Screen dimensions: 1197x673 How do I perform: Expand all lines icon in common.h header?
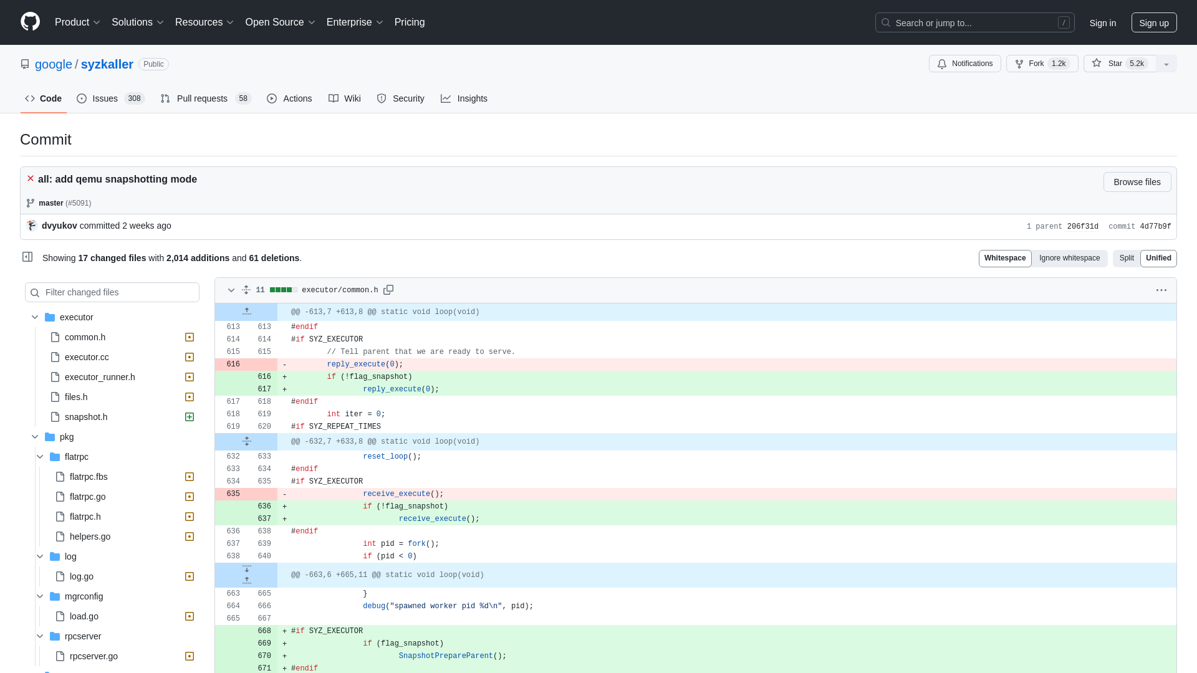(x=246, y=290)
